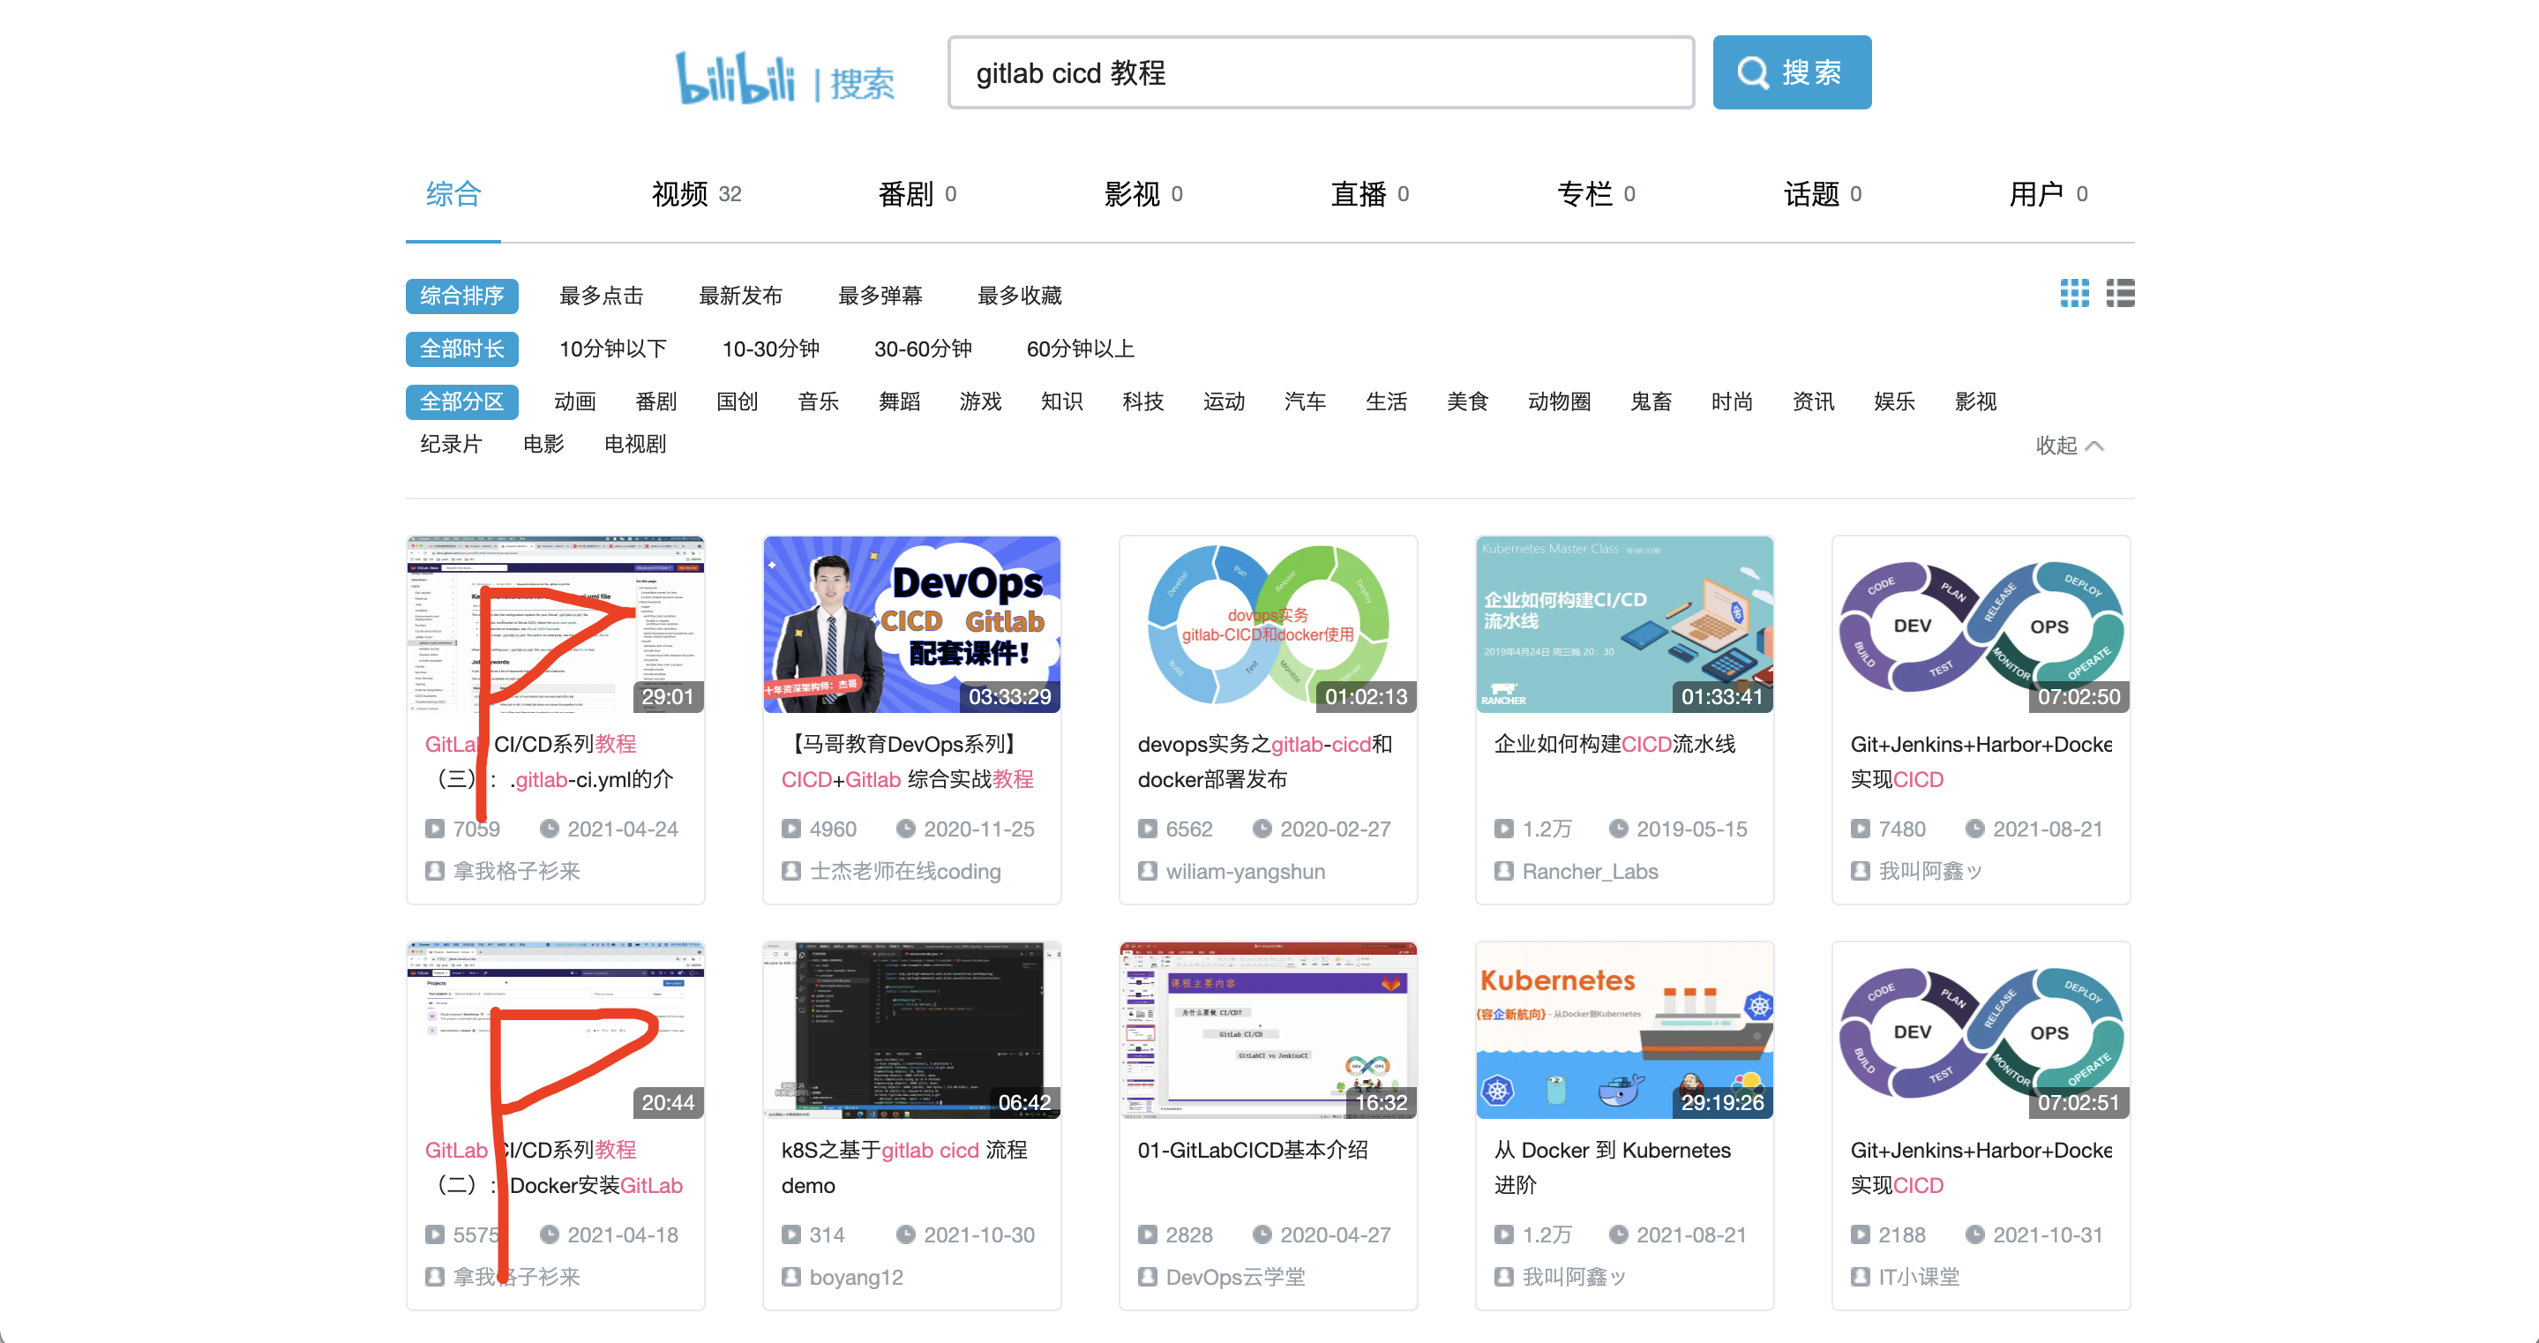This screenshot has height=1343, width=2539.
Task: Open 马哥教育DevOps系列 video title
Action: click(908, 762)
